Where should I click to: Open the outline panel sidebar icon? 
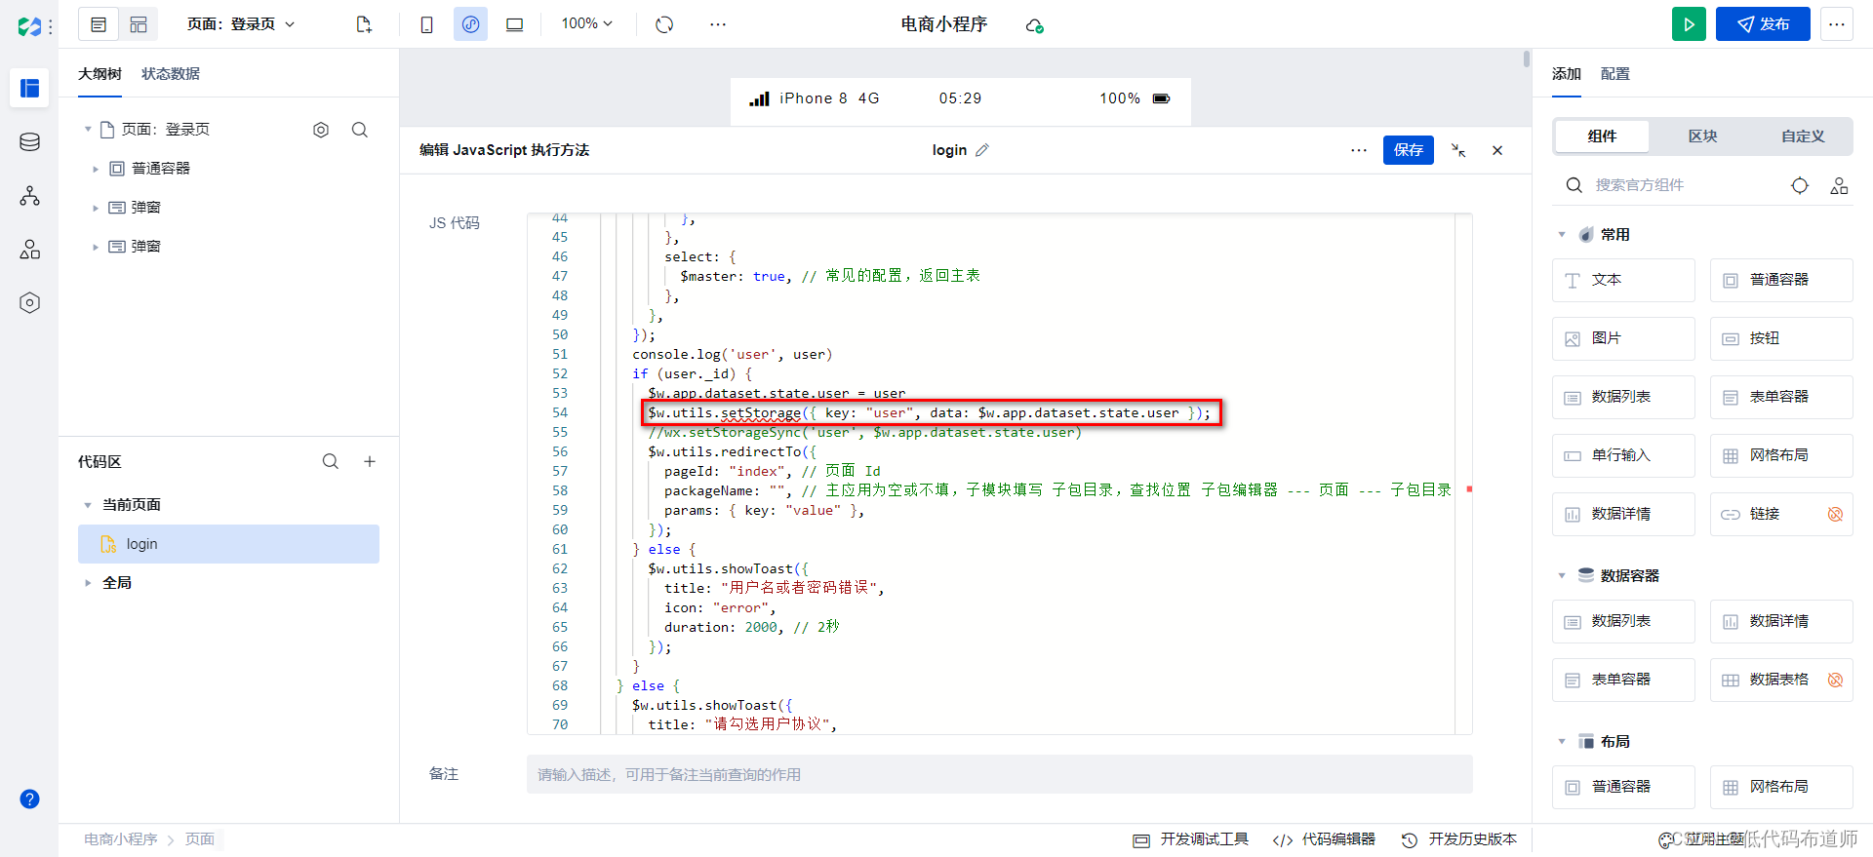(29, 89)
